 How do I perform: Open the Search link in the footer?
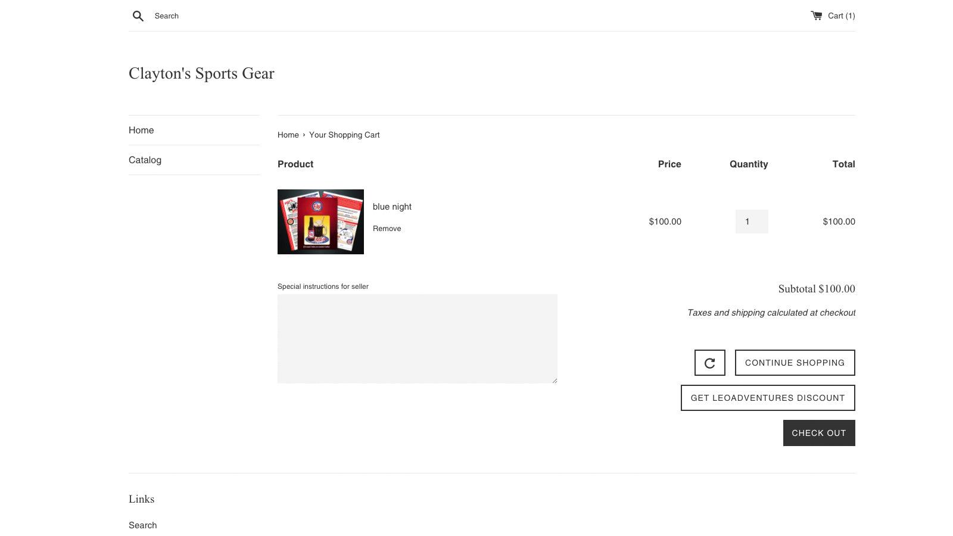click(x=142, y=525)
